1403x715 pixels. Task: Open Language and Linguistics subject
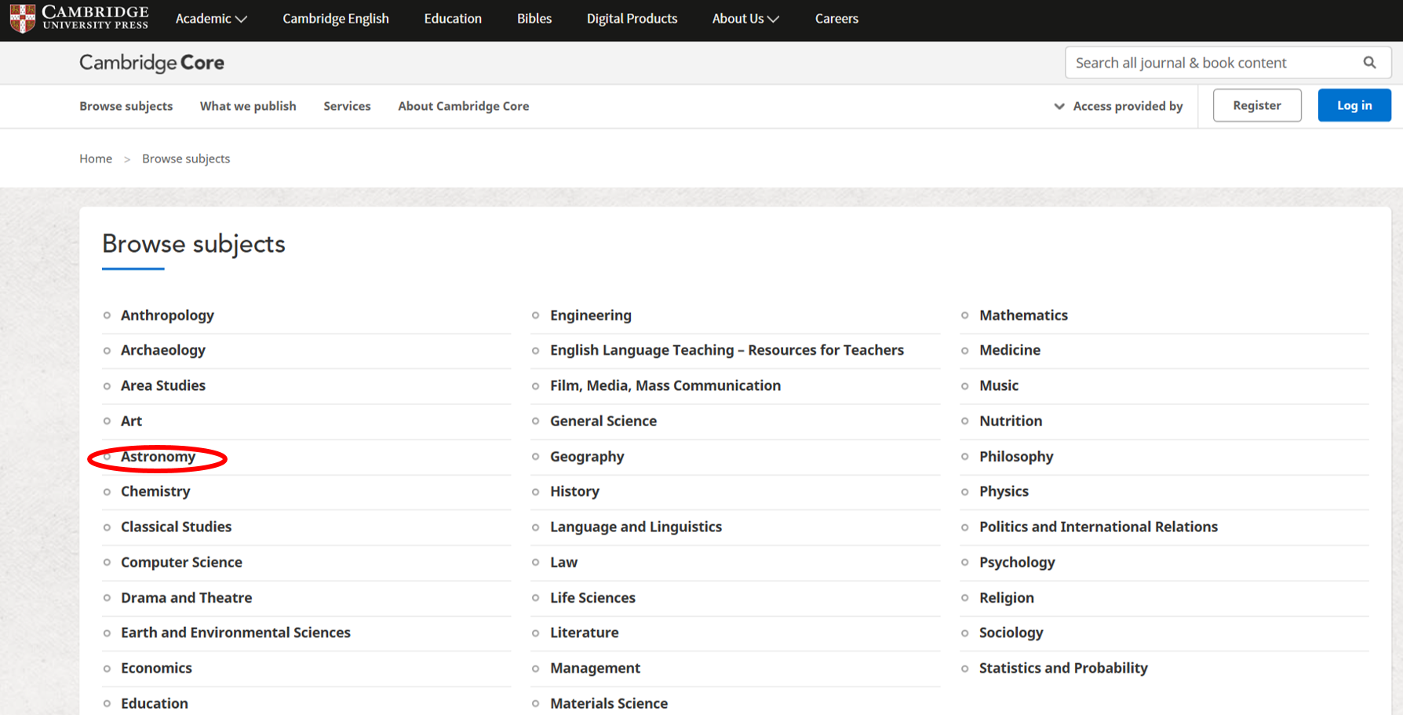coord(636,527)
